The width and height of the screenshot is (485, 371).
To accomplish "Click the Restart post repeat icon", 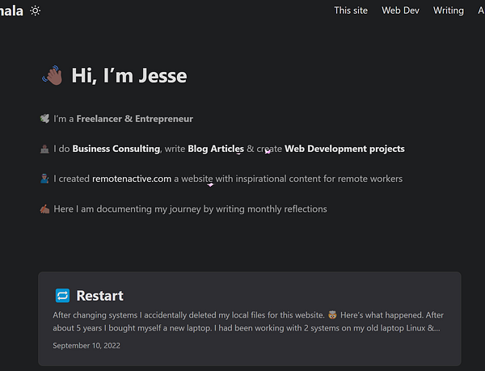I will pos(62,296).
